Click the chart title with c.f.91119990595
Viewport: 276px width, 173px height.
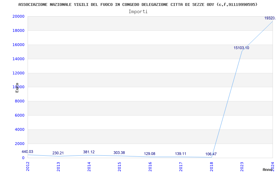click(x=138, y=4)
